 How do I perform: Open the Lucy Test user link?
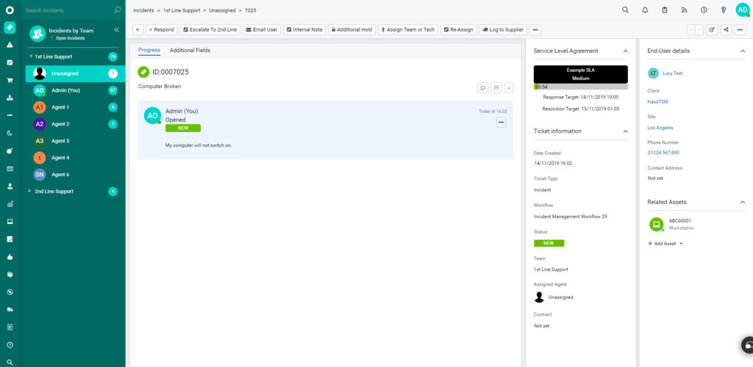[x=672, y=73]
